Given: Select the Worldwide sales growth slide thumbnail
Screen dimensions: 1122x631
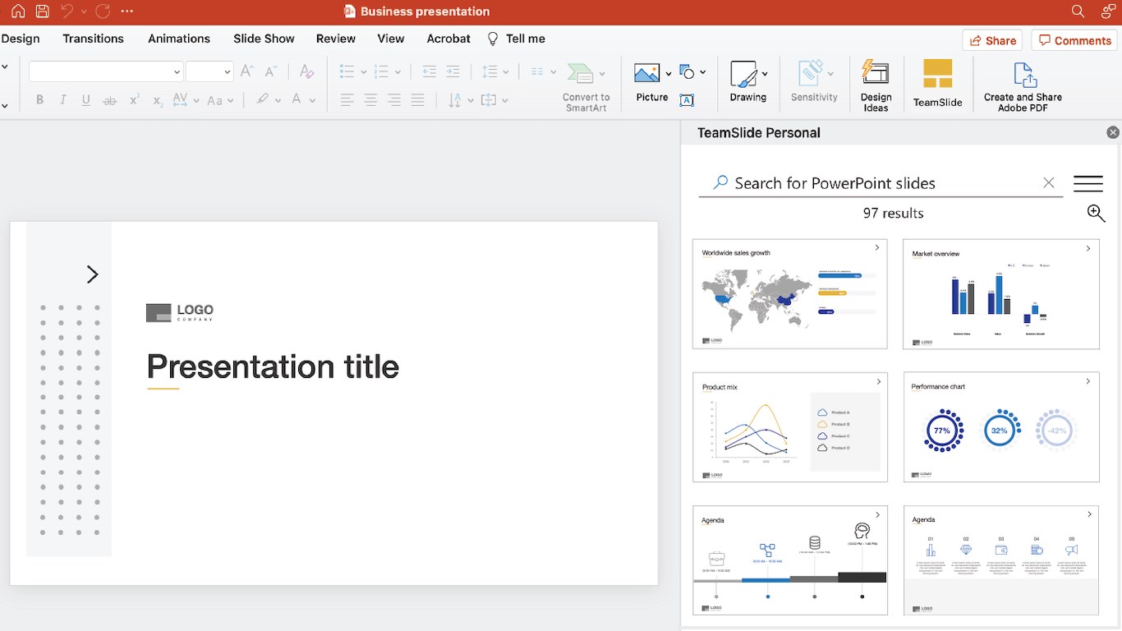Looking at the screenshot, I should coord(789,294).
